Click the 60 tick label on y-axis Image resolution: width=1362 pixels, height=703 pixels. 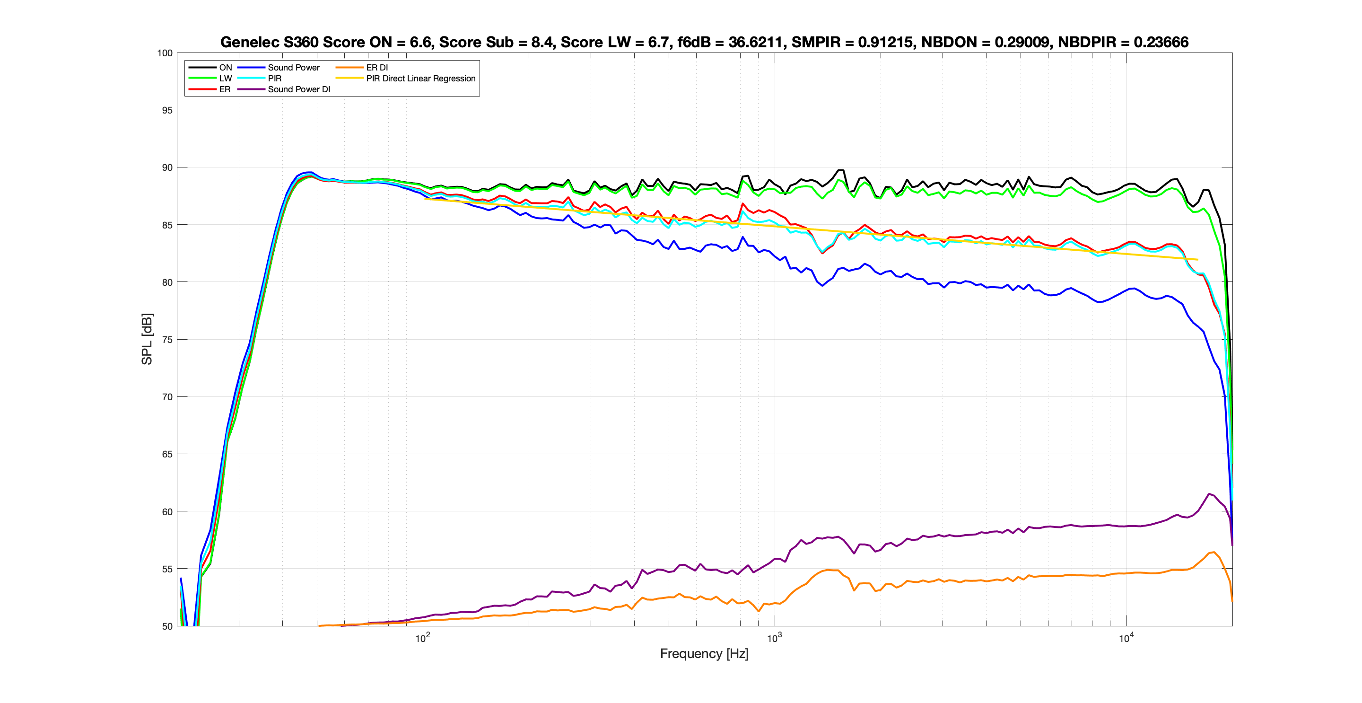coord(167,511)
